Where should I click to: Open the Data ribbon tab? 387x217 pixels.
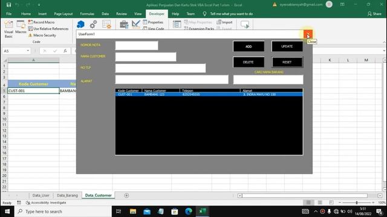(105, 14)
